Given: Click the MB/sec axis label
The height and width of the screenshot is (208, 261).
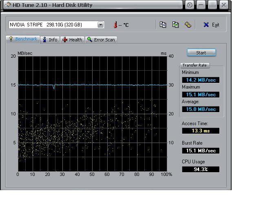Looking at the screenshot, I should click(x=25, y=53).
